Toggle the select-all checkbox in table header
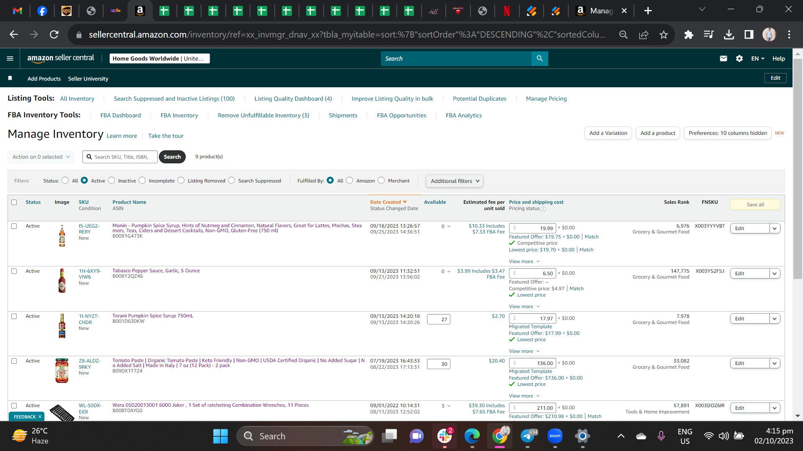 [x=14, y=202]
